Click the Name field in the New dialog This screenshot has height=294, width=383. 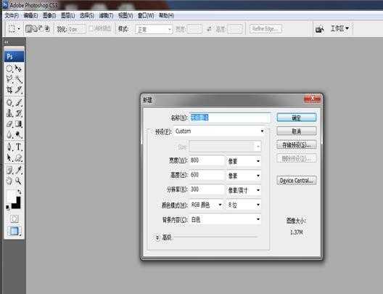point(230,118)
